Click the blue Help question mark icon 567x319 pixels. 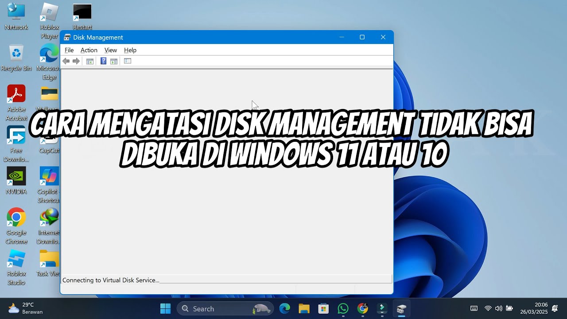pos(103,61)
